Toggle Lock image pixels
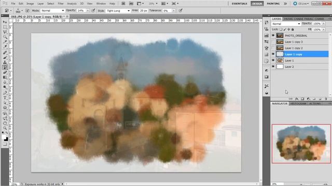 (285, 29)
